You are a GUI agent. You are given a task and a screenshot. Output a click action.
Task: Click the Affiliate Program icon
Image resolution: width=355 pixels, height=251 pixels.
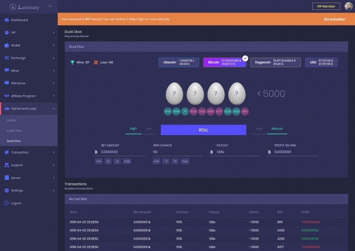pyautogui.click(x=7, y=96)
